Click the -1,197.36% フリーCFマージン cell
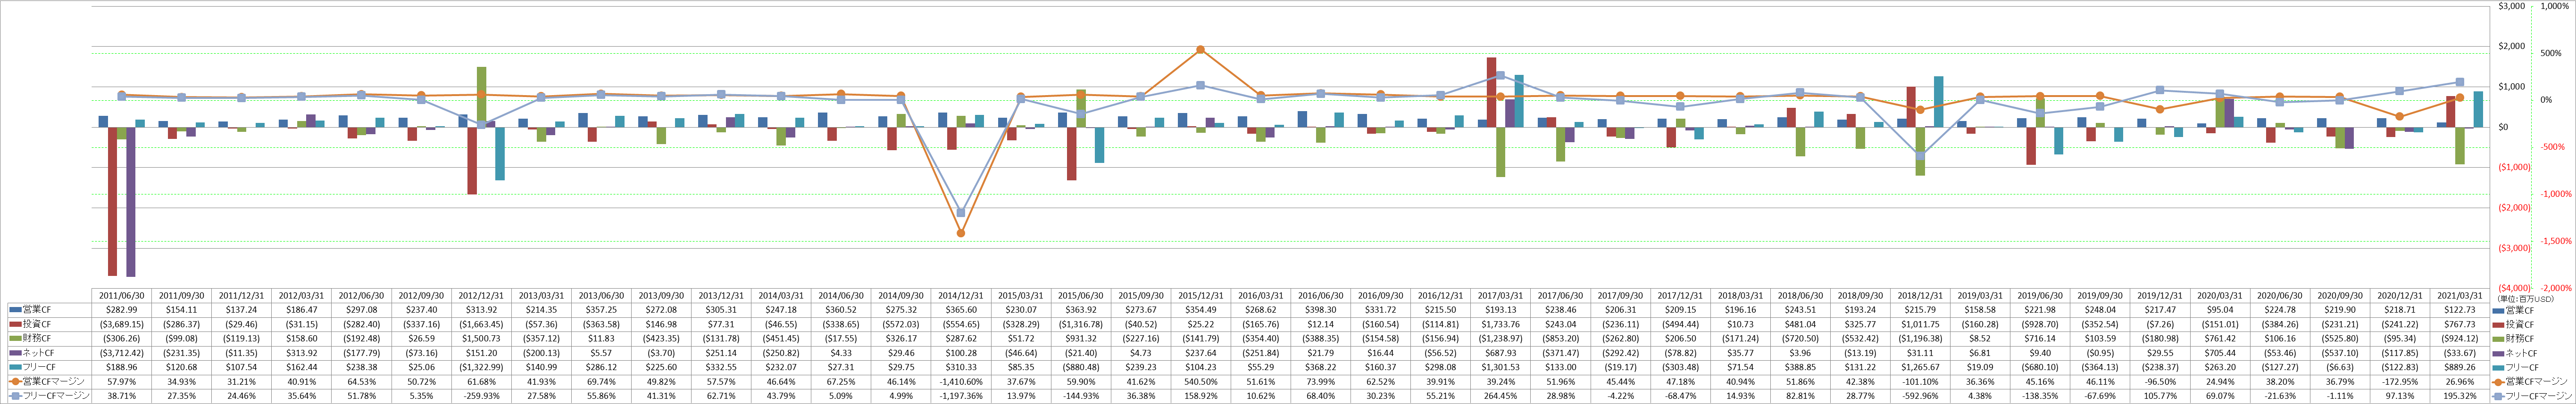Screen dimensions: 2576x404 pyautogui.click(x=961, y=396)
